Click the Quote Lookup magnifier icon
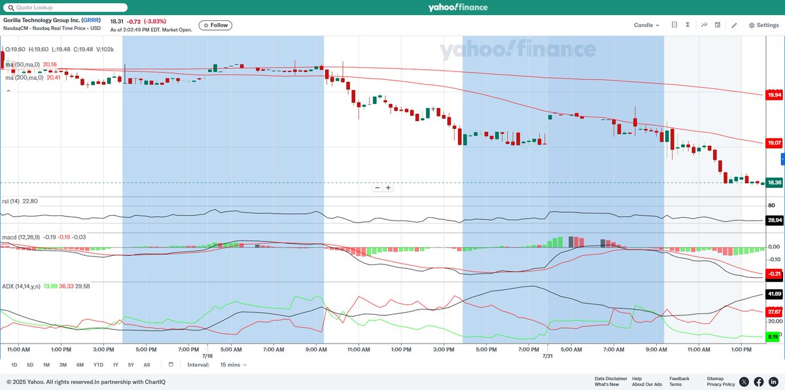The image size is (785, 390). pyautogui.click(x=10, y=7)
